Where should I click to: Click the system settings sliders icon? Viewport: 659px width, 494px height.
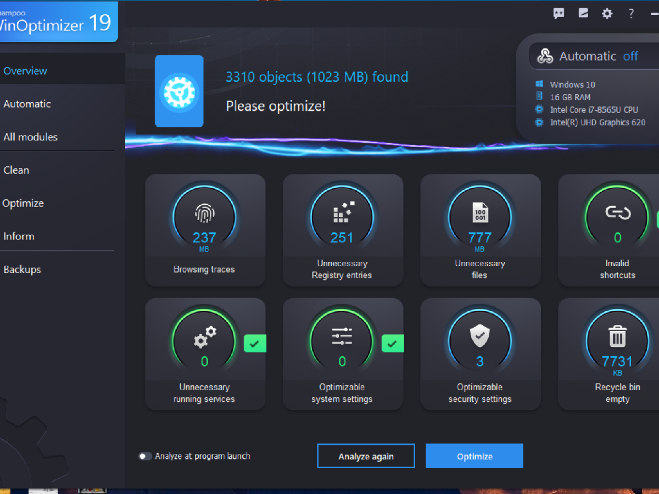pyautogui.click(x=342, y=336)
